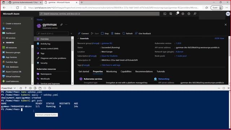Open new session icon in Cloud Shell
The height and width of the screenshot is (130, 231).
tap(40, 88)
